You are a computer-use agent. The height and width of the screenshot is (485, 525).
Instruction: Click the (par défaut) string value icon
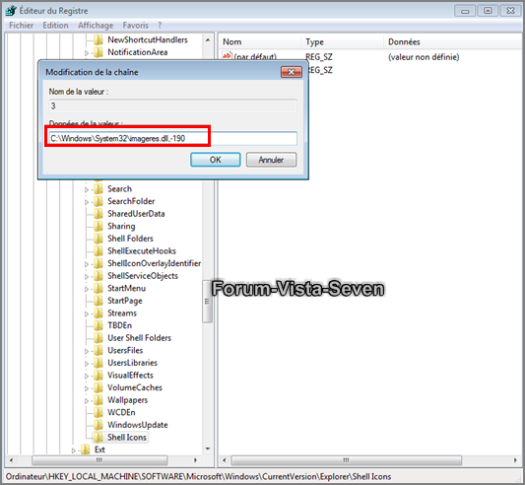(x=227, y=56)
